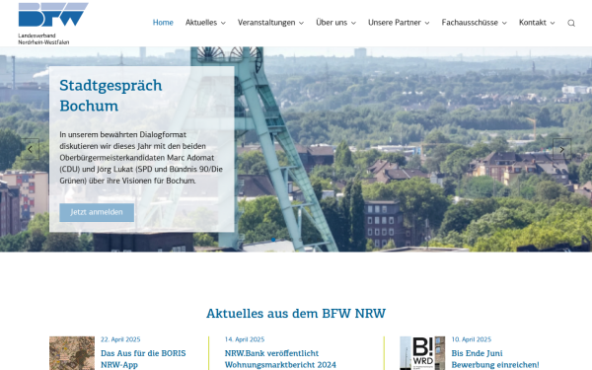This screenshot has width=592, height=370.
Task: Expand the Fachausschüsse dropdown chevron
Action: (504, 23)
